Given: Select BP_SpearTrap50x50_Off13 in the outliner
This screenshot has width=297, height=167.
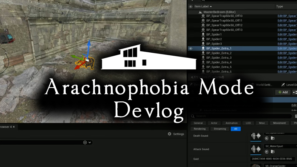Looking at the screenshot, I should (x=224, y=30).
